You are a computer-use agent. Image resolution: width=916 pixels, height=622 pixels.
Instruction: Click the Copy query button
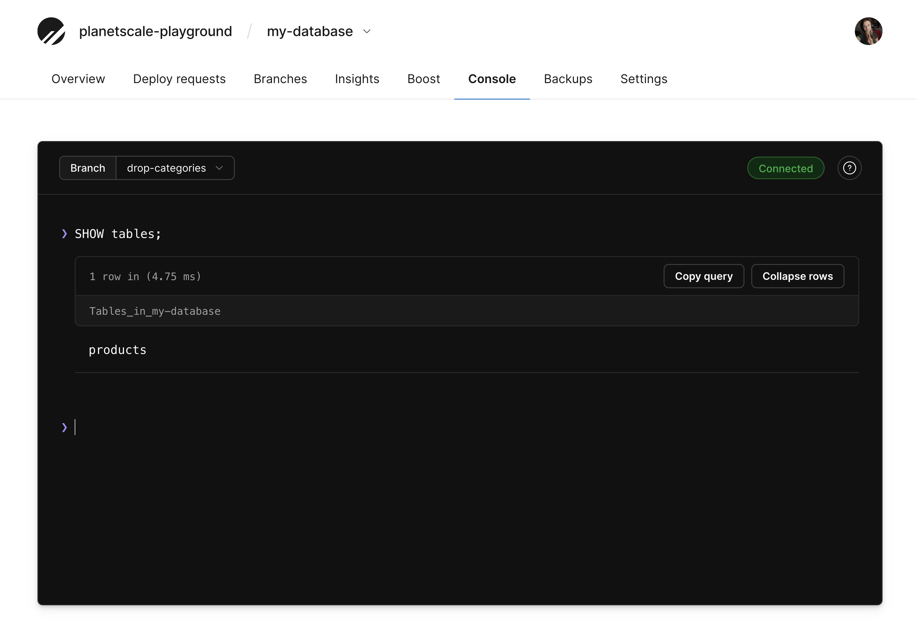[703, 276]
